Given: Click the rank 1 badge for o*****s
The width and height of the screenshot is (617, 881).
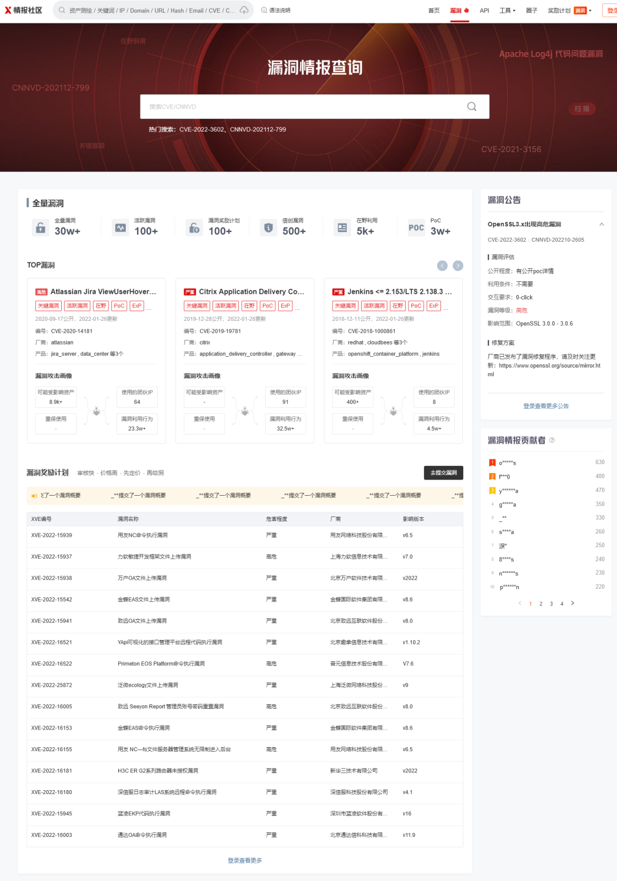Looking at the screenshot, I should [492, 463].
